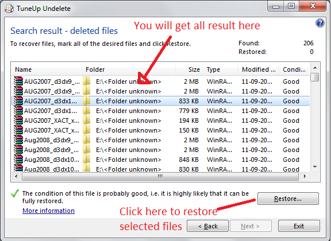
Task: Go to previous step with Back button
Action: pyautogui.click(x=207, y=226)
